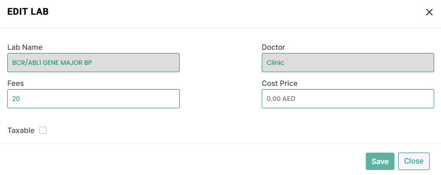Click the disabled Doctor field showing Clinic

[348, 63]
